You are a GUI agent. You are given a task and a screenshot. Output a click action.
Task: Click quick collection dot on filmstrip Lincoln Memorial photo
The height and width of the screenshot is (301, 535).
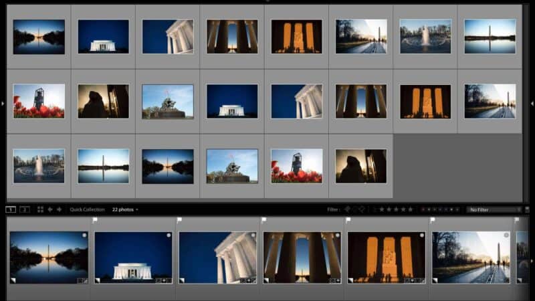(169, 235)
